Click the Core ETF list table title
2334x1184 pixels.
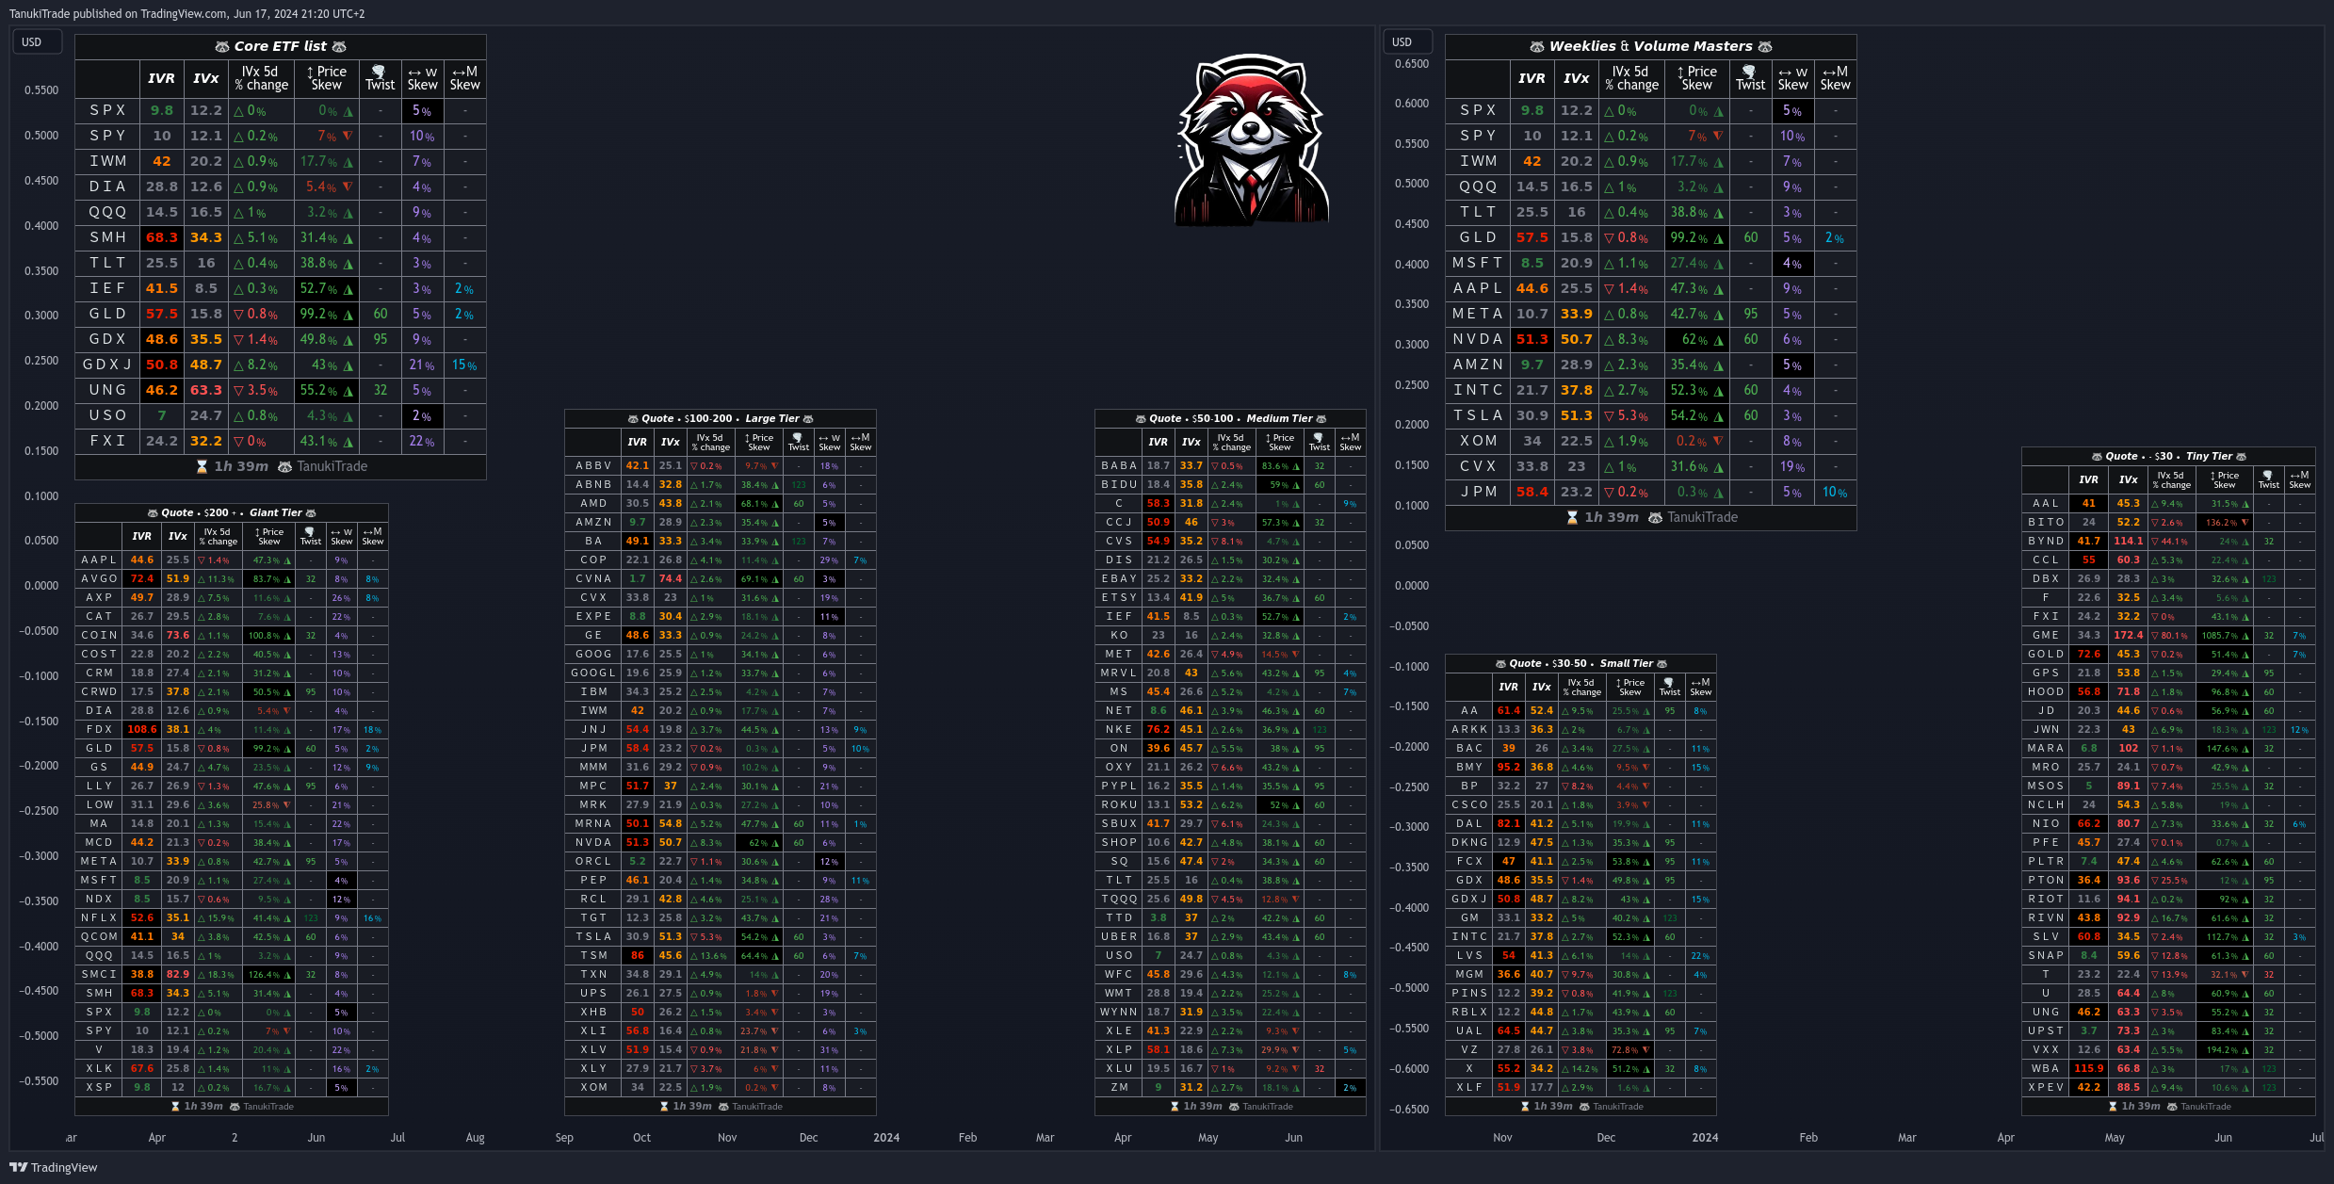click(281, 46)
